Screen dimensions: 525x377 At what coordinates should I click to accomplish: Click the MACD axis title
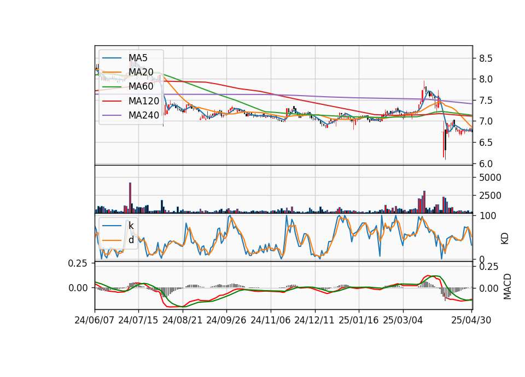point(507,286)
